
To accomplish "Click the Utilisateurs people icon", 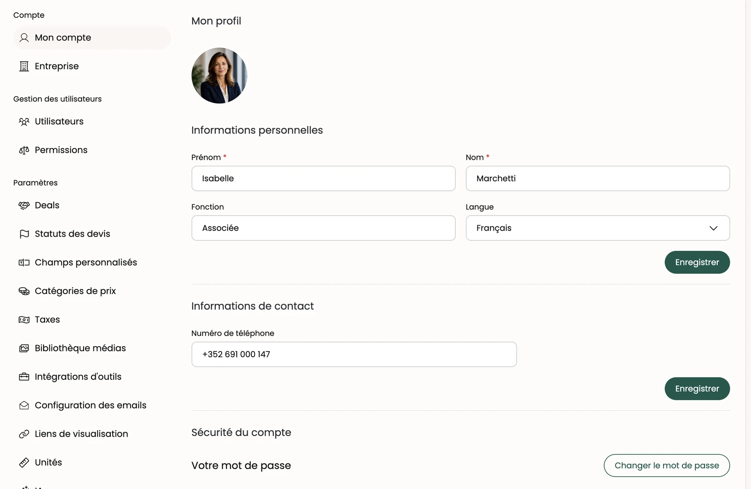I will (x=24, y=122).
